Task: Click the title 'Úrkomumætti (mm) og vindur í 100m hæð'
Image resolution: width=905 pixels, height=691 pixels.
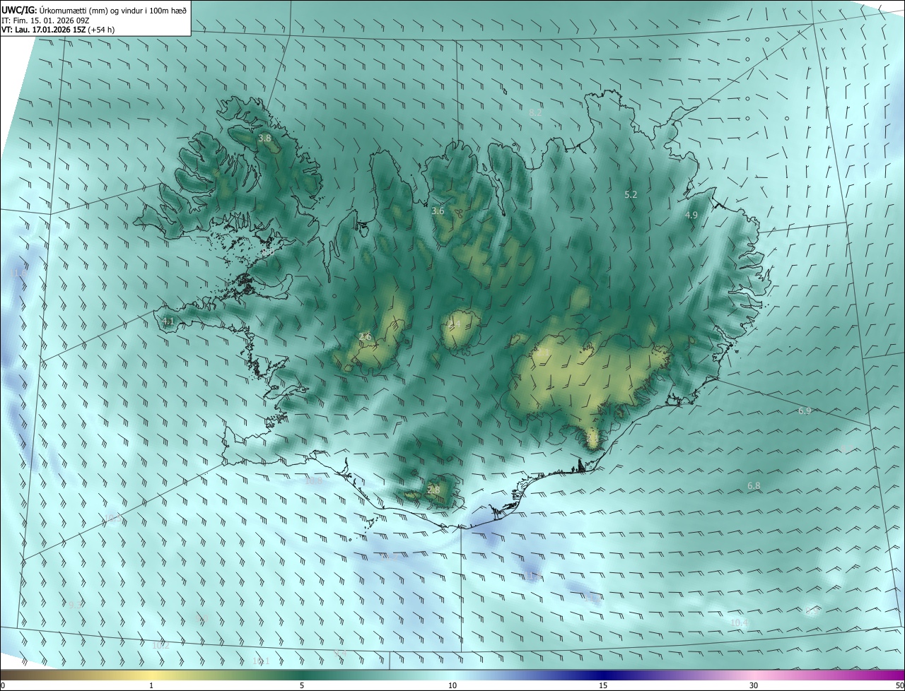Action: tap(113, 10)
